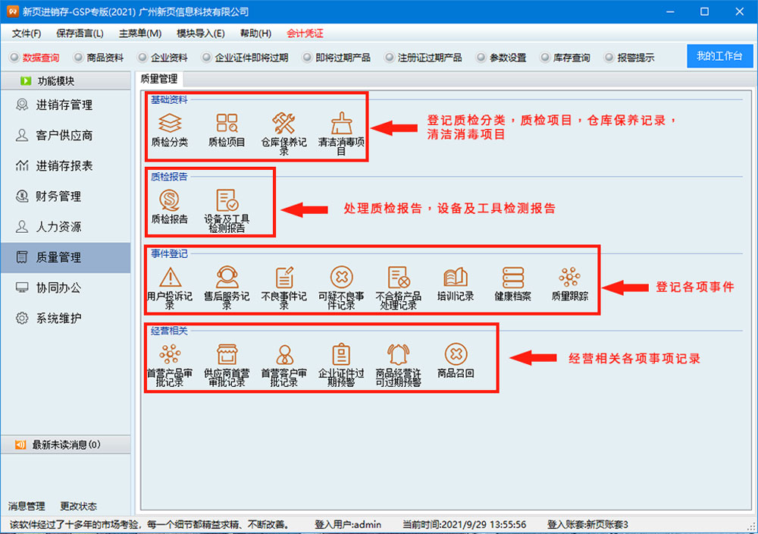Open the 仓库保养记录 tools icon
The width and height of the screenshot is (758, 534).
pos(283,124)
